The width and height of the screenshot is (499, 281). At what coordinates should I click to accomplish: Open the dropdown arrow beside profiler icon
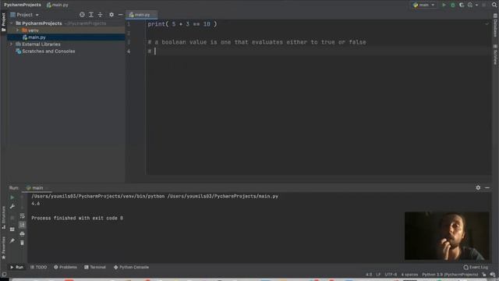point(476,5)
